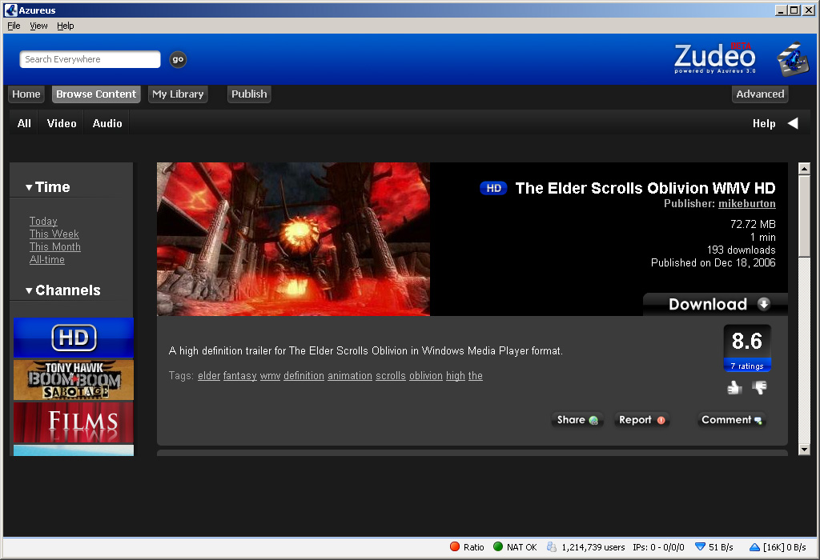
Task: Click the Azureus clapperboard logo icon
Action: [x=793, y=59]
